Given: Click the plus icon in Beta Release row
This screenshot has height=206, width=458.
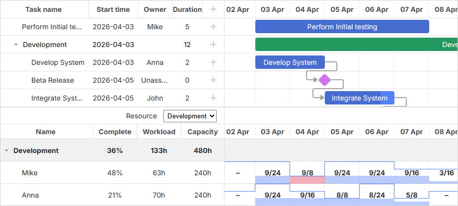Looking at the screenshot, I should pos(213,80).
